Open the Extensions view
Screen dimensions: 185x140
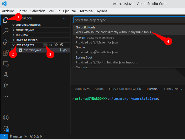[x=5, y=53]
